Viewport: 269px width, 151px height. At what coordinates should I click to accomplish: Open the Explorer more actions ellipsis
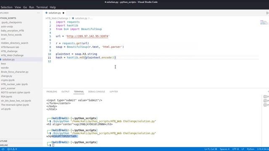click(38, 13)
